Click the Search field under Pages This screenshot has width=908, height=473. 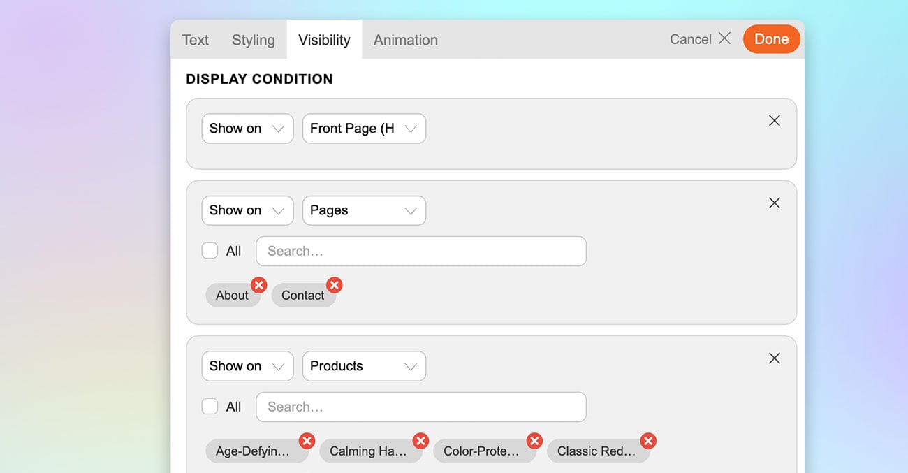420,251
